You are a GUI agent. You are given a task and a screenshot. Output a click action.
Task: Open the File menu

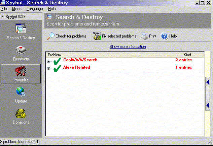4,9
